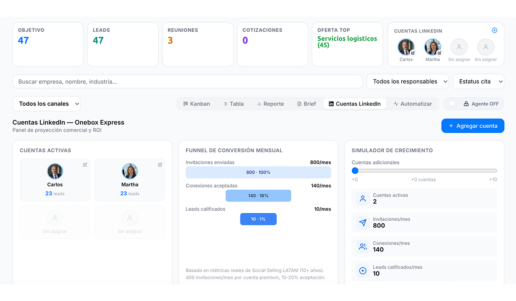
Task: Click the Cuentas adicionales slider handle
Action: tap(355, 171)
